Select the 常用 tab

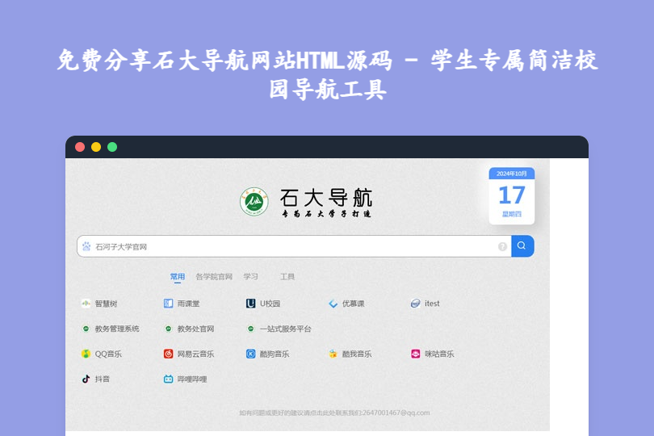click(178, 277)
